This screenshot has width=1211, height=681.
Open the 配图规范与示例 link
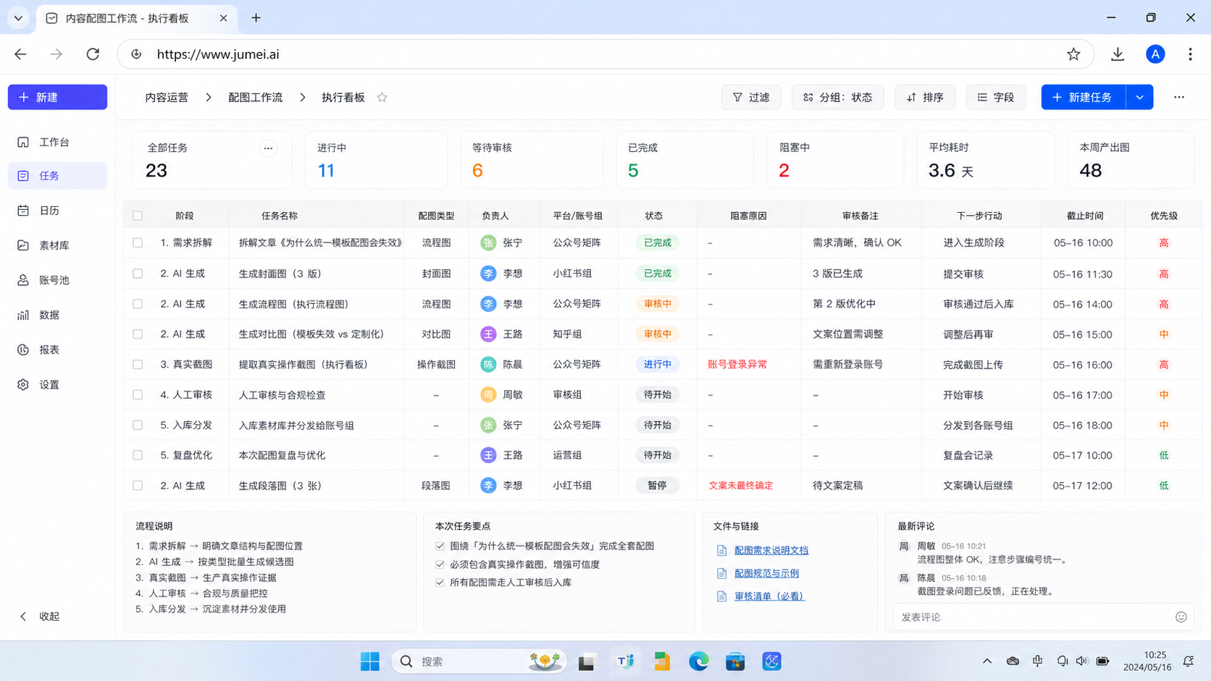click(x=766, y=573)
